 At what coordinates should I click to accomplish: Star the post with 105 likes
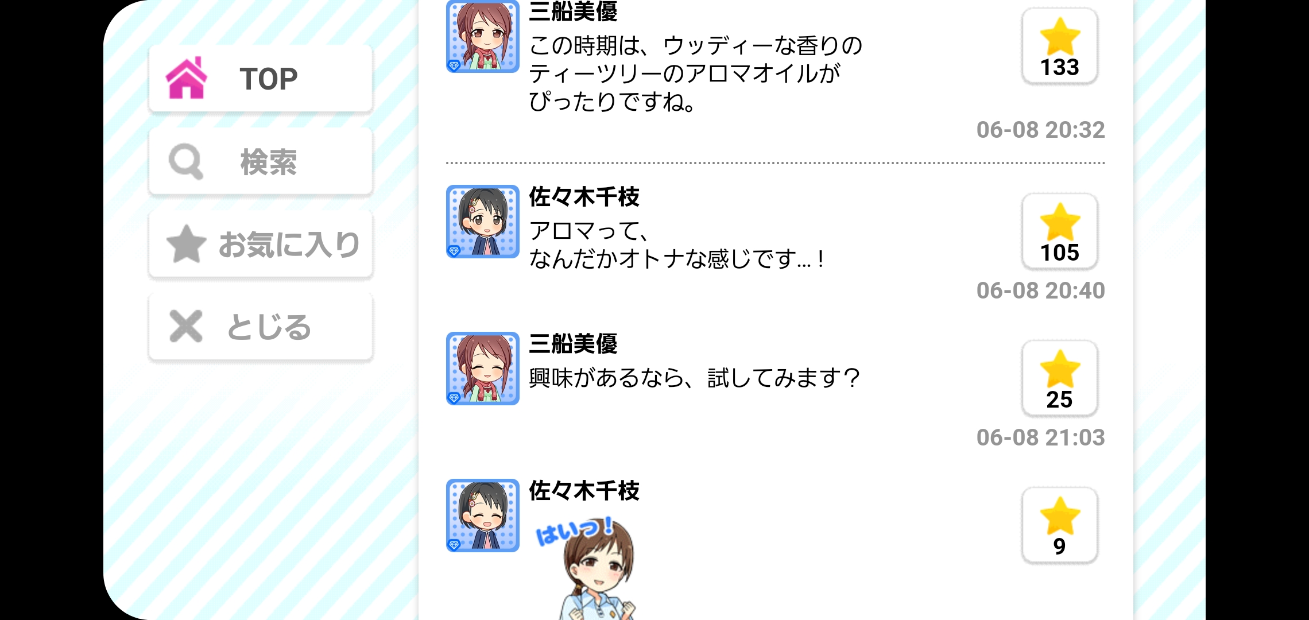[x=1060, y=231]
